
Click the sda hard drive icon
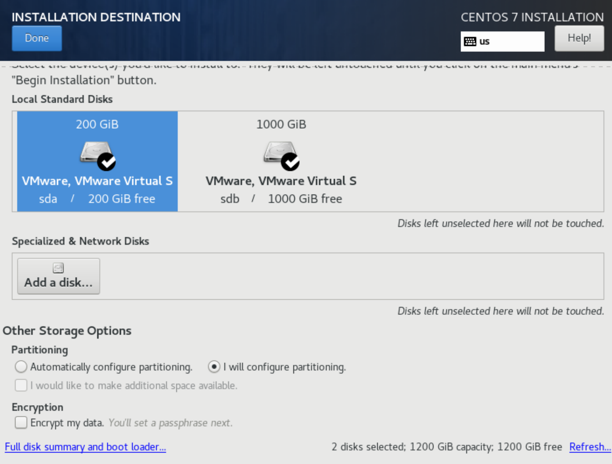(94, 151)
